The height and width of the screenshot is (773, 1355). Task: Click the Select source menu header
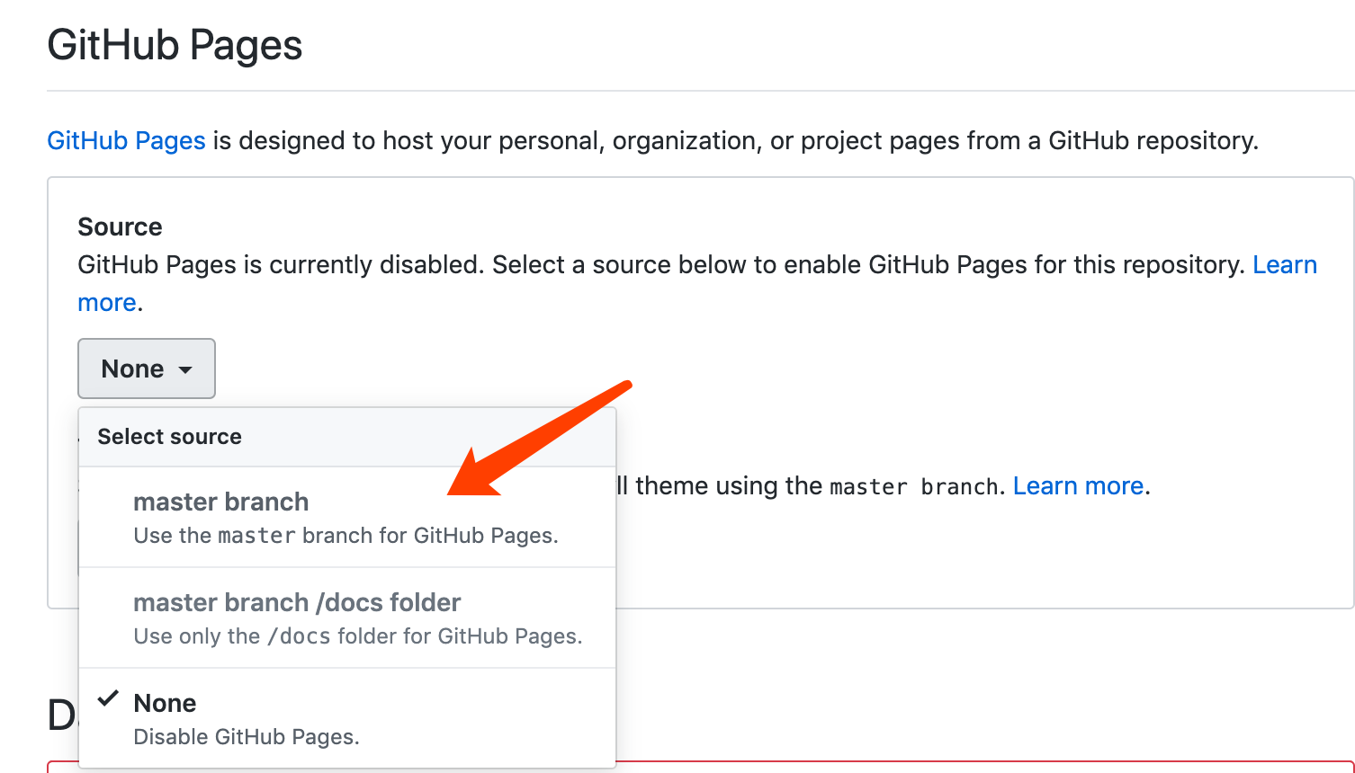point(169,437)
